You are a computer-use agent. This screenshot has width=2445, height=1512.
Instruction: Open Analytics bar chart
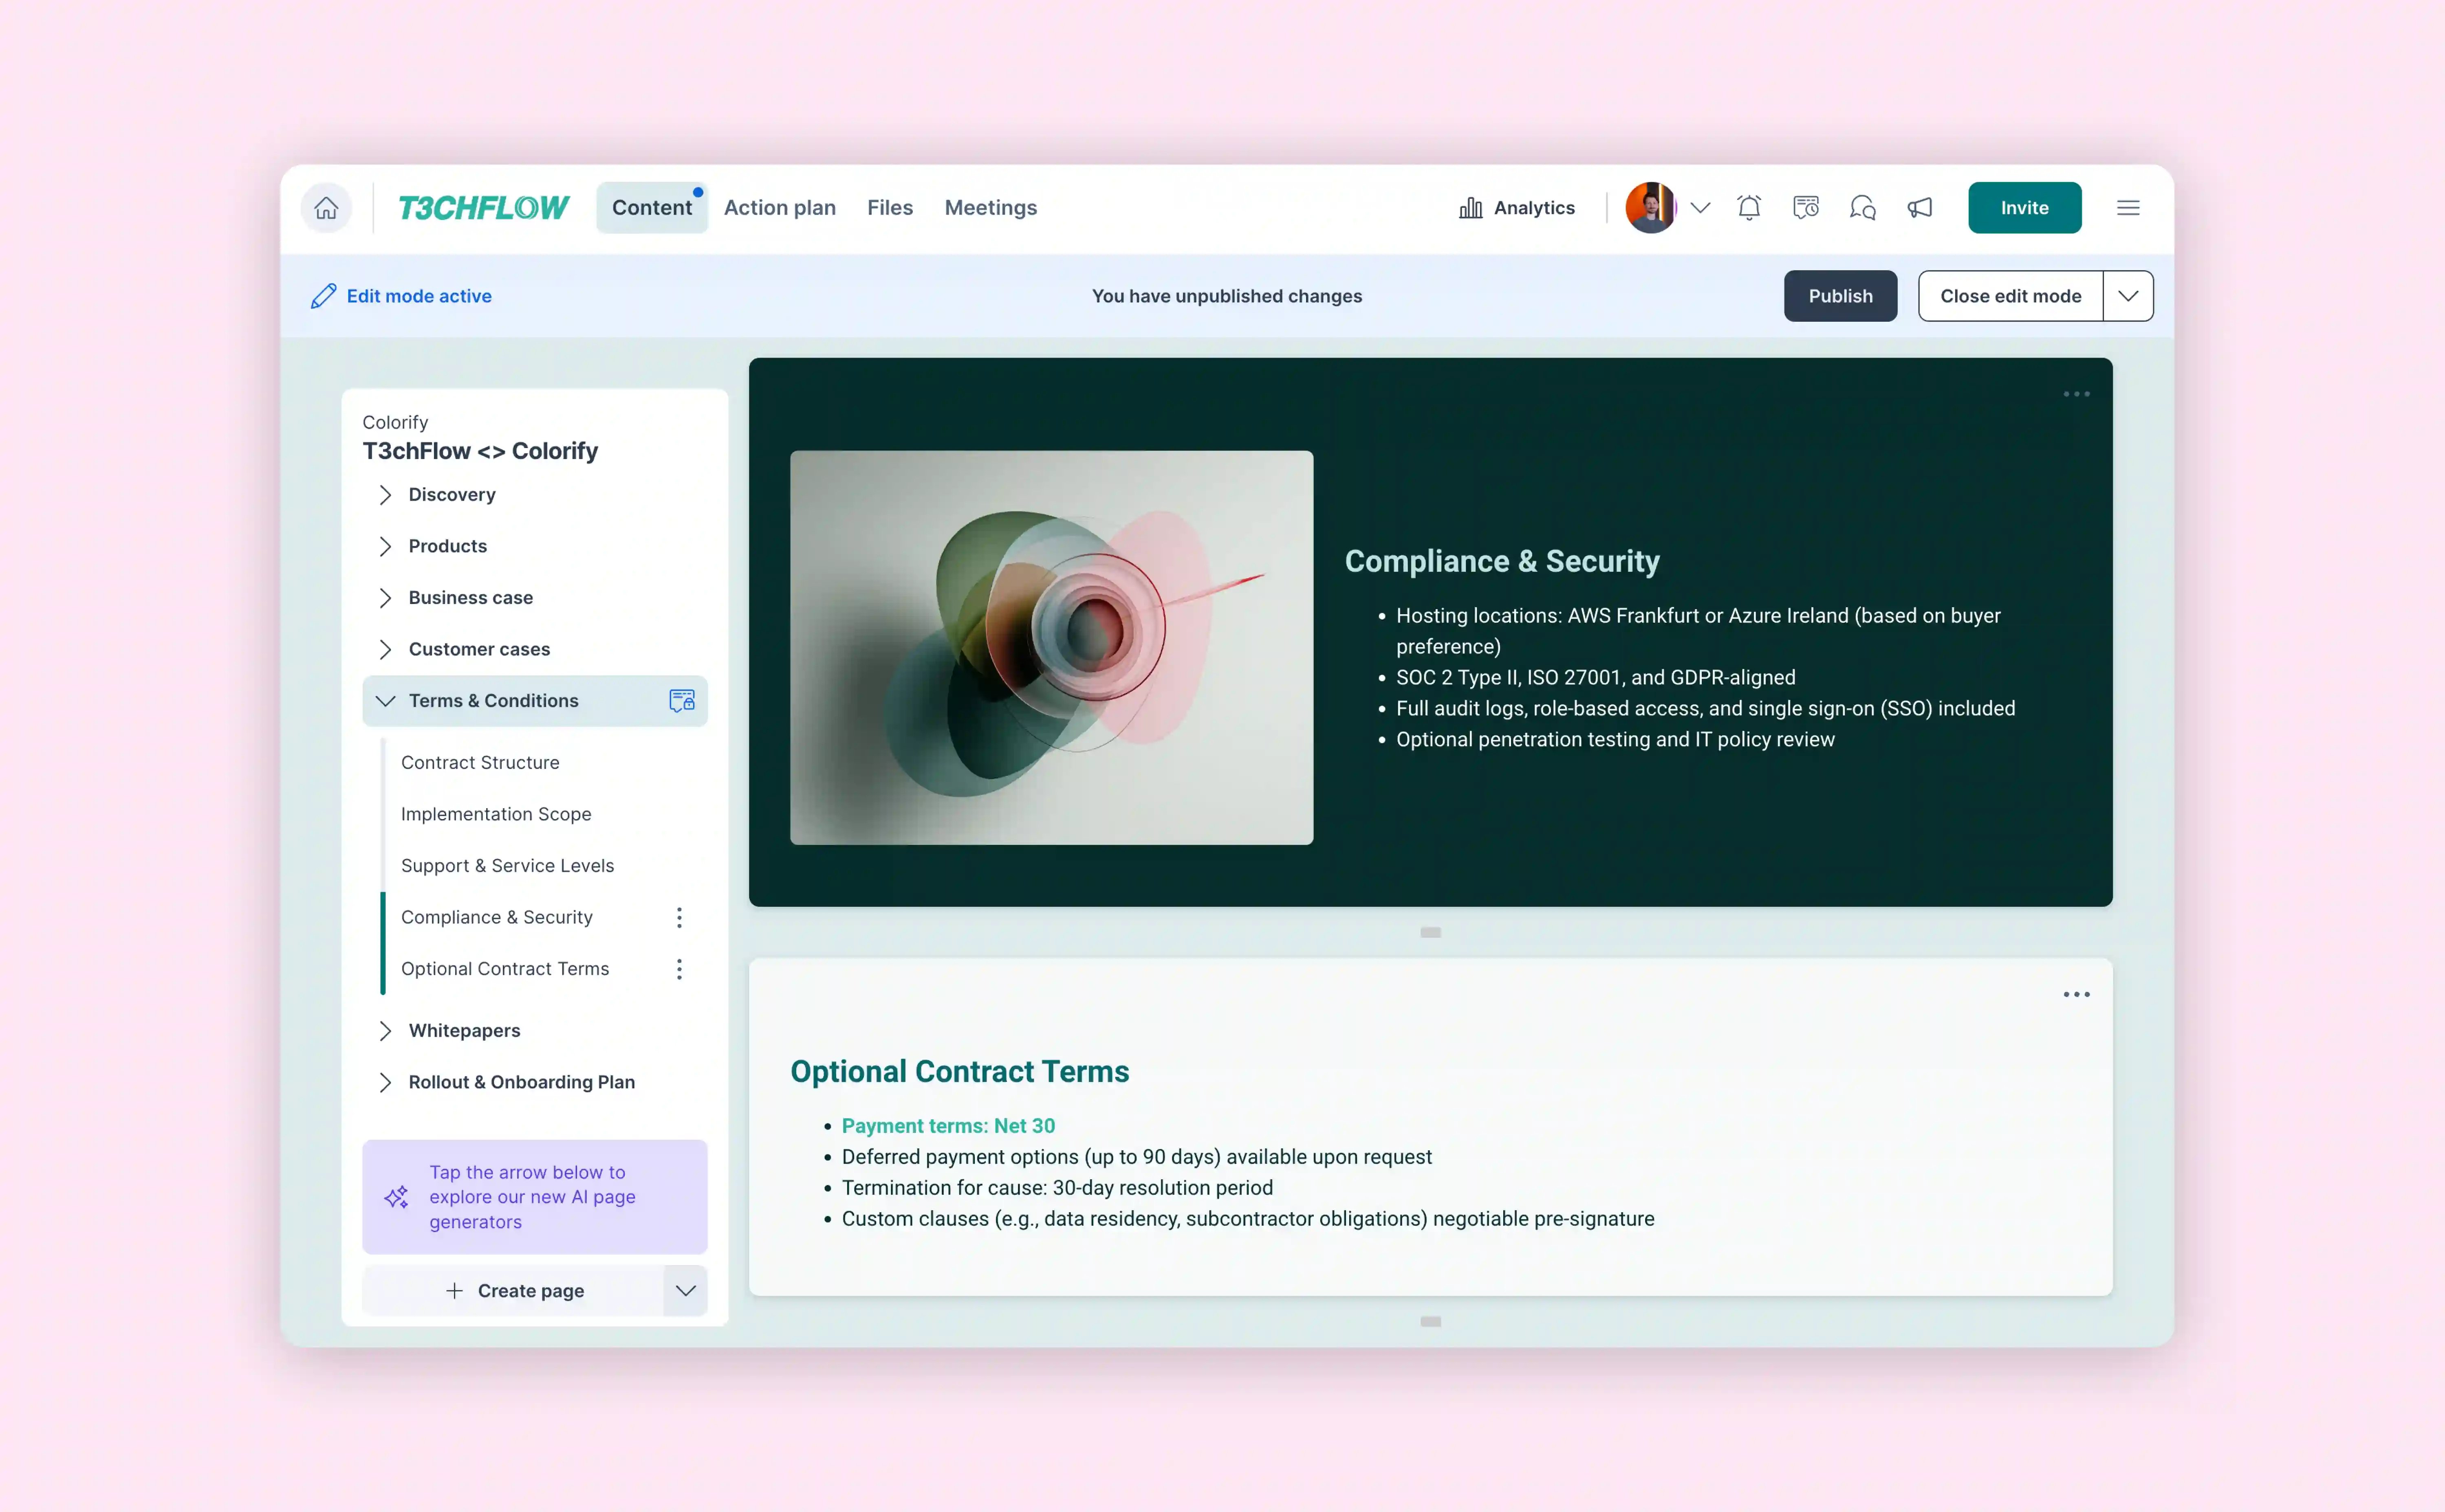coord(1517,208)
